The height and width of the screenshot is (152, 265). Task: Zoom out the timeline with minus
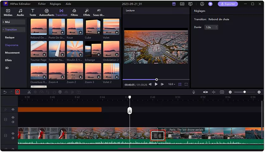[230, 92]
